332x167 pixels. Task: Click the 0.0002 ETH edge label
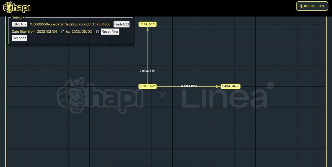(x=147, y=71)
